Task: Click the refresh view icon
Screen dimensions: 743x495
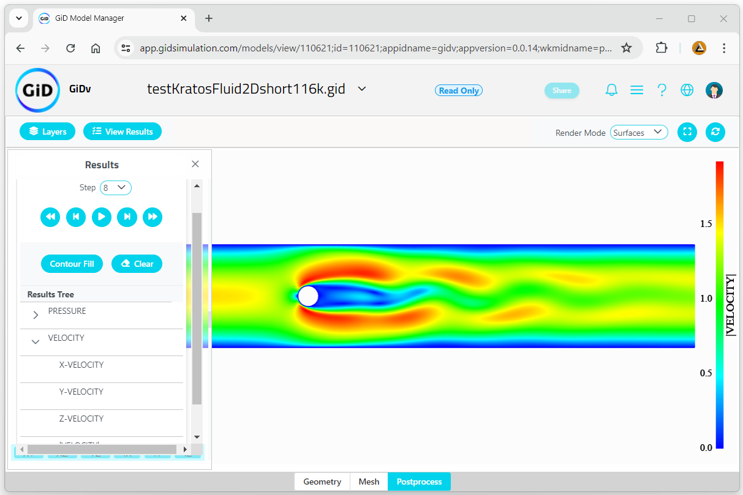Action: [x=715, y=132]
